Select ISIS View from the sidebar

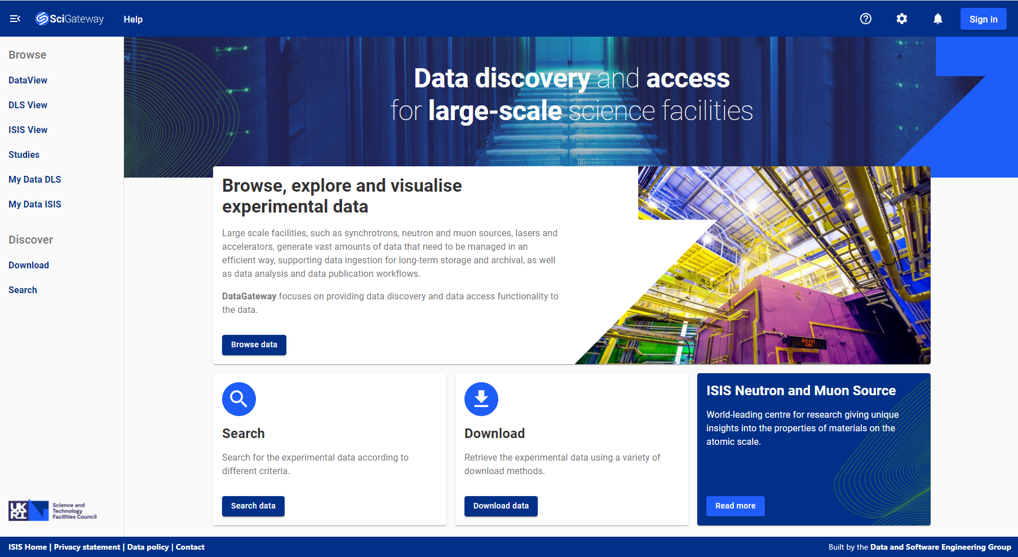tap(28, 130)
